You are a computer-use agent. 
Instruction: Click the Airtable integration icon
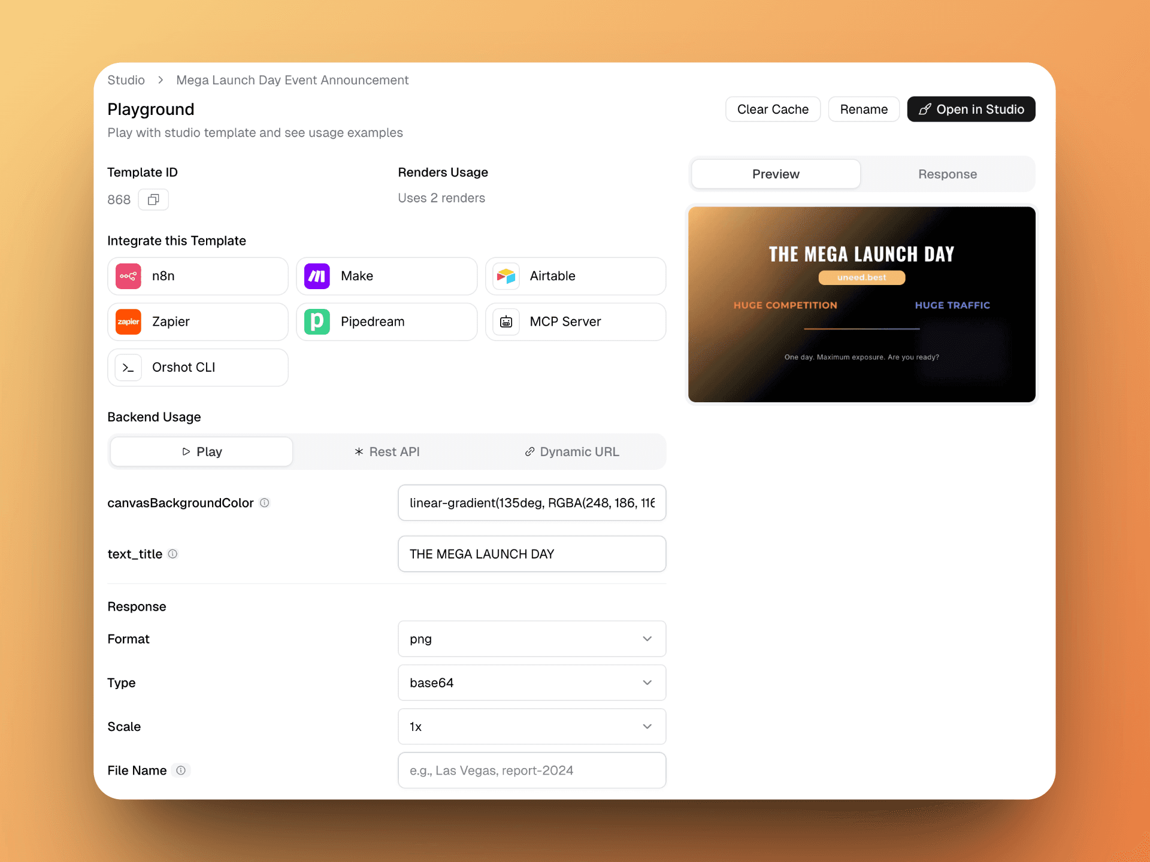[x=506, y=276]
